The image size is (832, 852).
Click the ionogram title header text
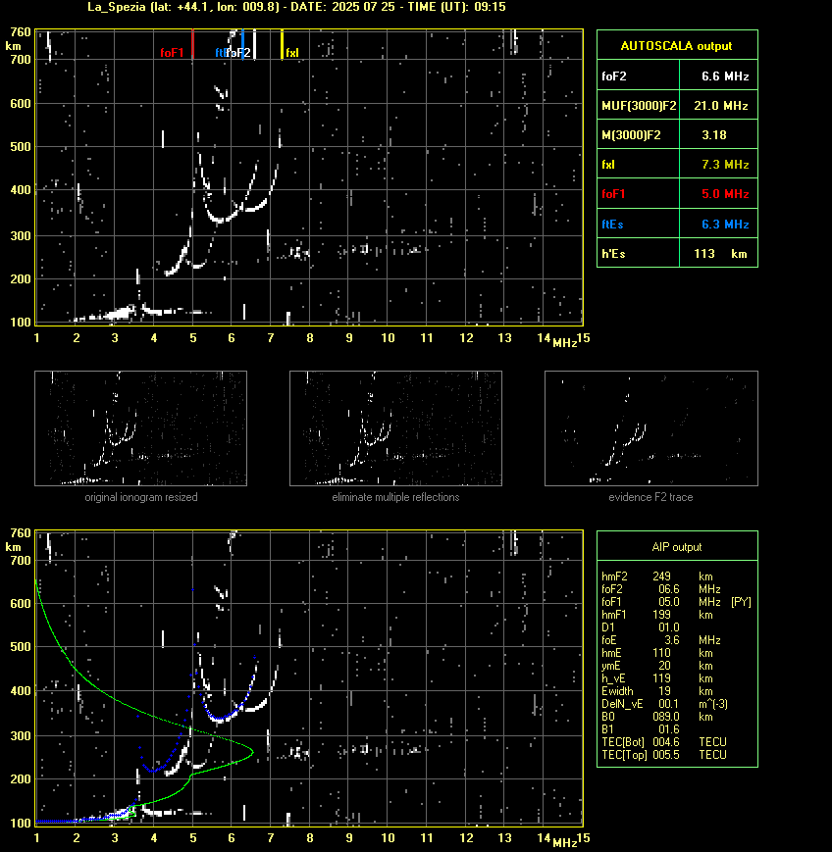(296, 7)
